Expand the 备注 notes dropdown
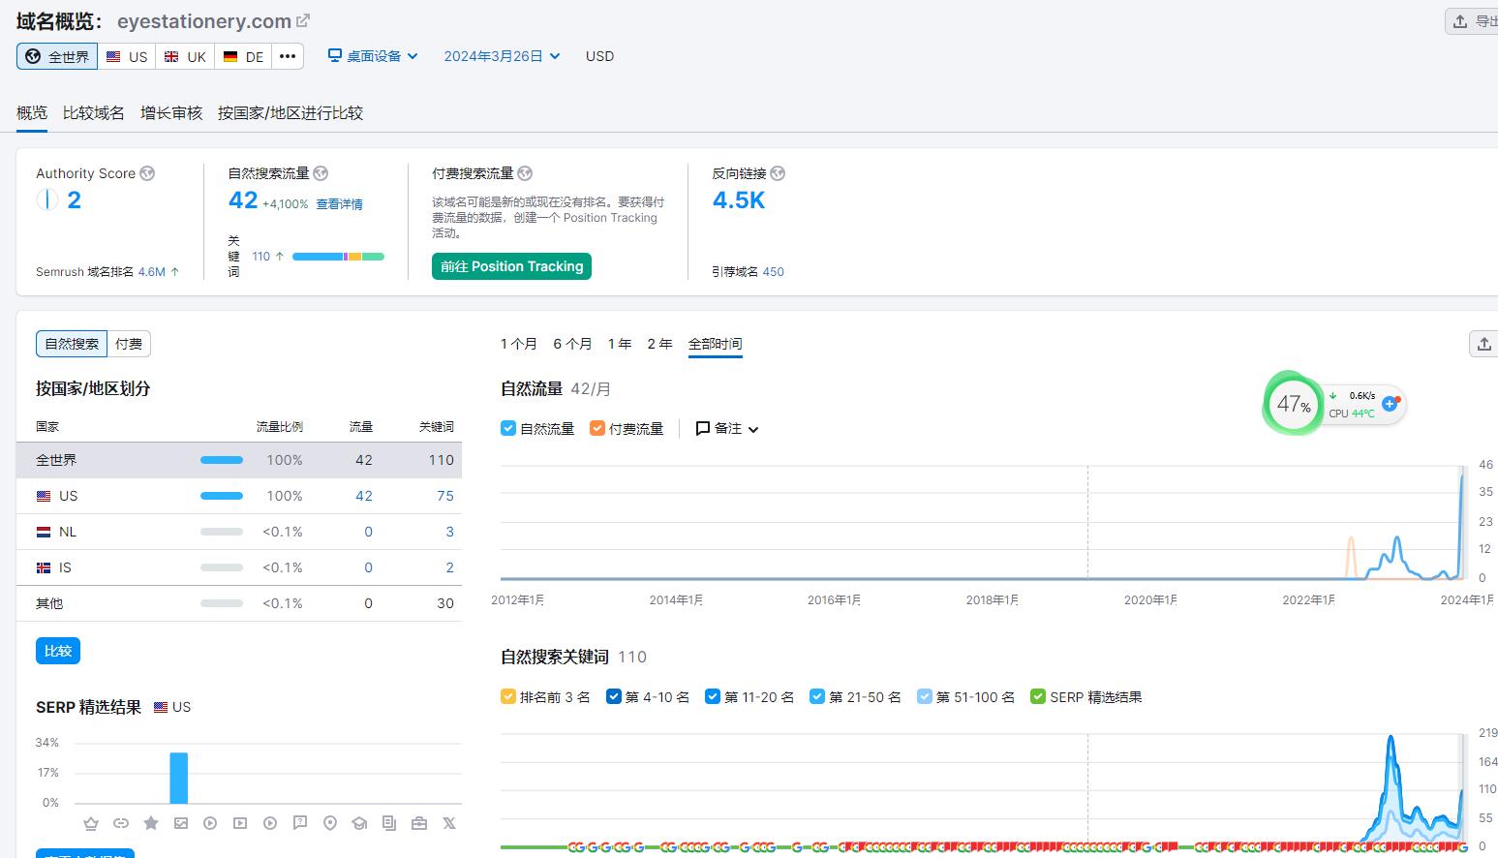 point(727,428)
